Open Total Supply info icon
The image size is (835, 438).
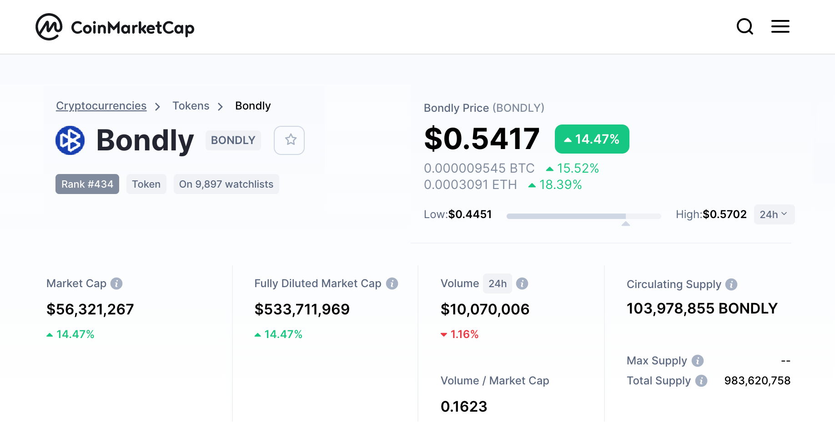[x=701, y=381]
